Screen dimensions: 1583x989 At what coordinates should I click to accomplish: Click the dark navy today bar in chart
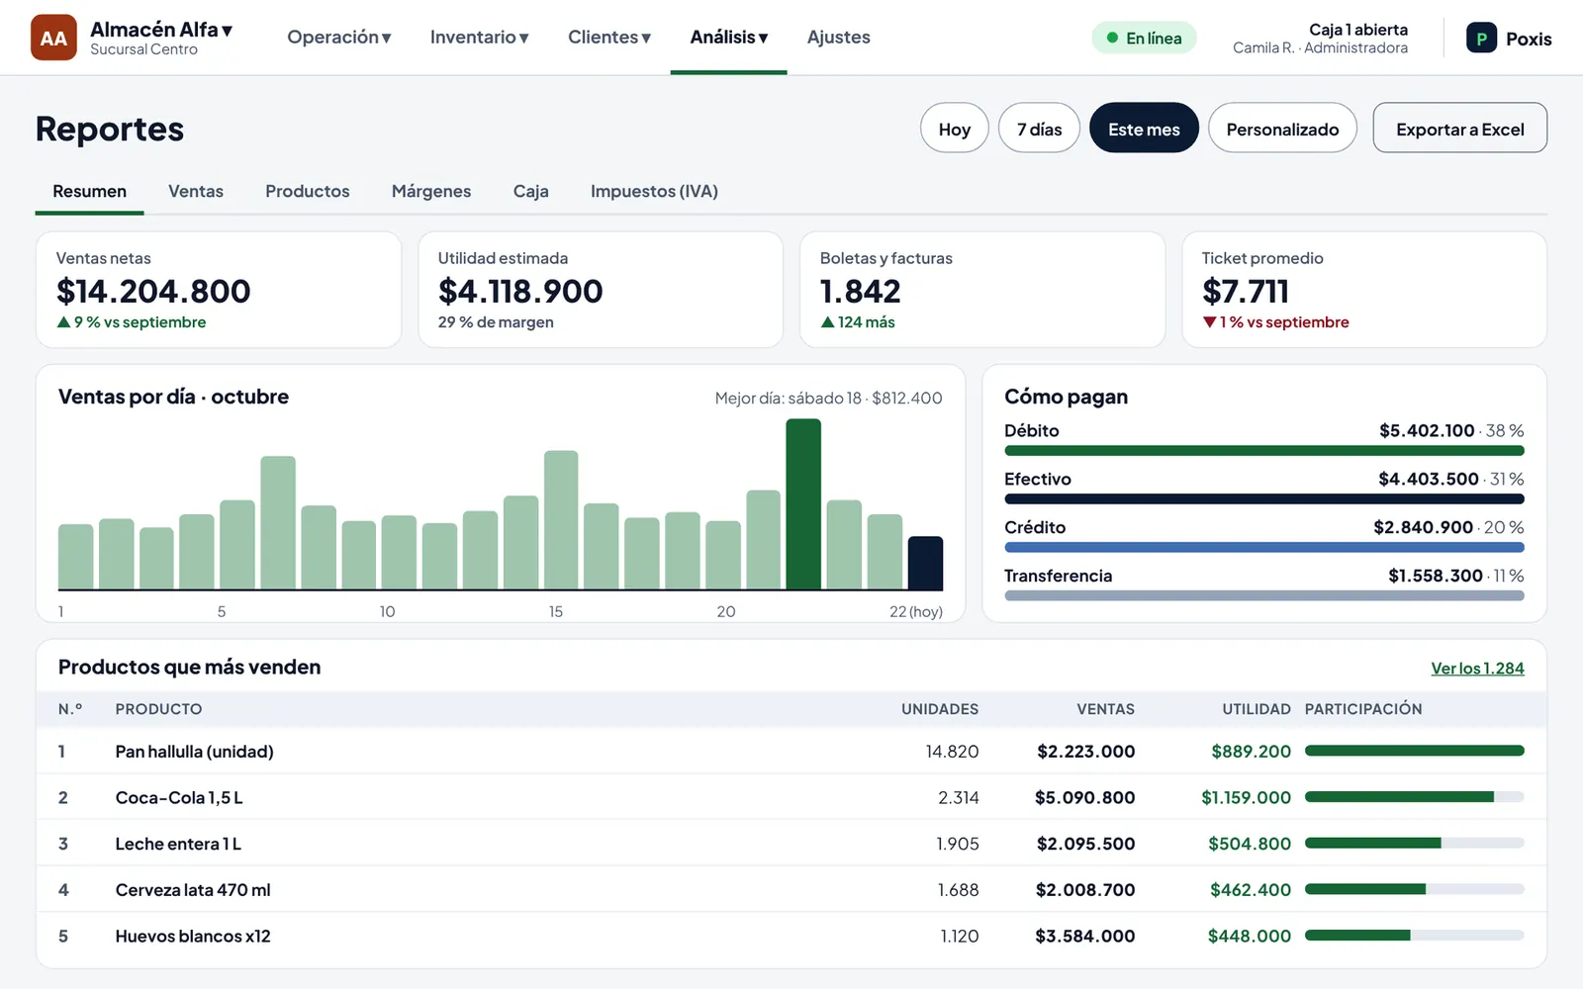(x=925, y=564)
